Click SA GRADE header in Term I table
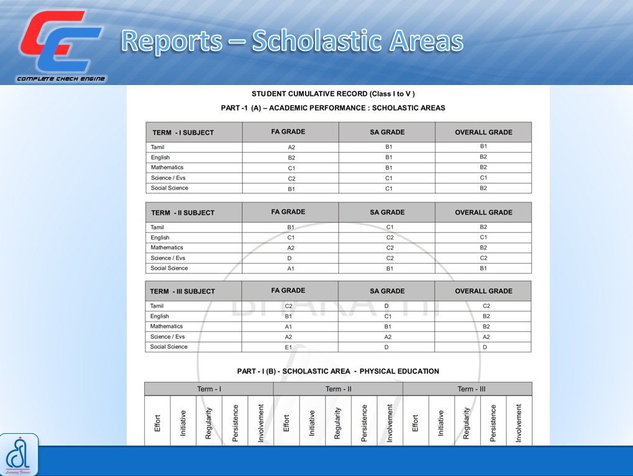 coord(387,132)
